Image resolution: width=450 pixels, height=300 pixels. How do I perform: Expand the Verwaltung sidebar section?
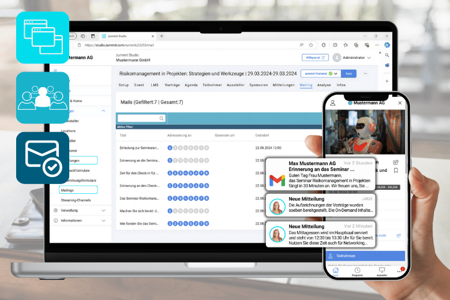(x=103, y=211)
